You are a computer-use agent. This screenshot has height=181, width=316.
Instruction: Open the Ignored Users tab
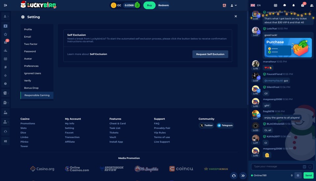[37, 73]
